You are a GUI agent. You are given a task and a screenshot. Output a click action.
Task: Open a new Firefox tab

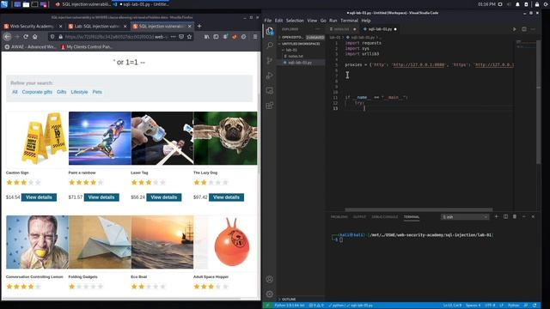(199, 26)
